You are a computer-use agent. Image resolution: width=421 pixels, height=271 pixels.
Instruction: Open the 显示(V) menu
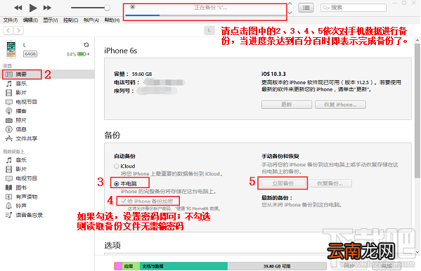pos(51,20)
